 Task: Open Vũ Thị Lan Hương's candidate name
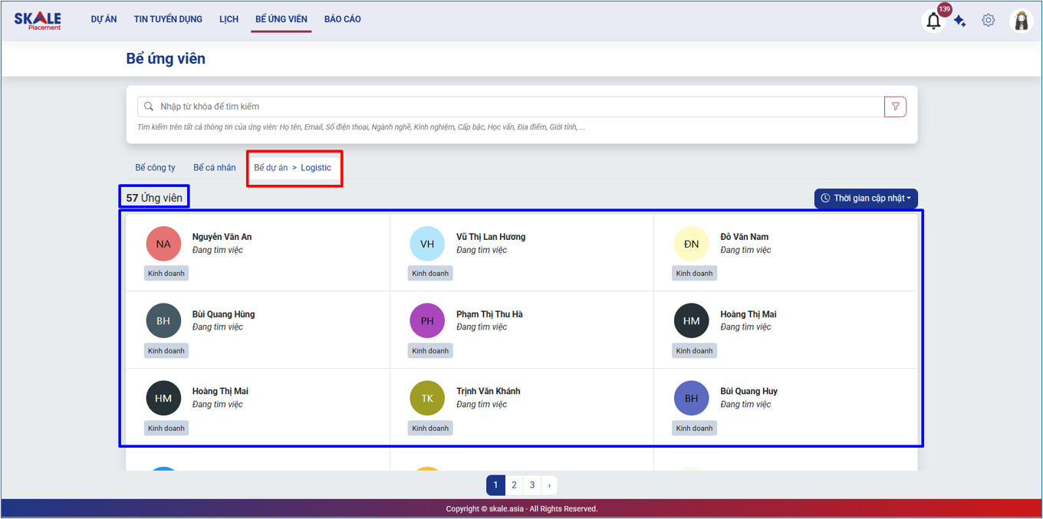(x=491, y=237)
